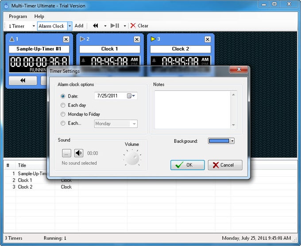Click the play arrow icon on card 2
Viewport: 301px width, 246px height.
[82, 39]
